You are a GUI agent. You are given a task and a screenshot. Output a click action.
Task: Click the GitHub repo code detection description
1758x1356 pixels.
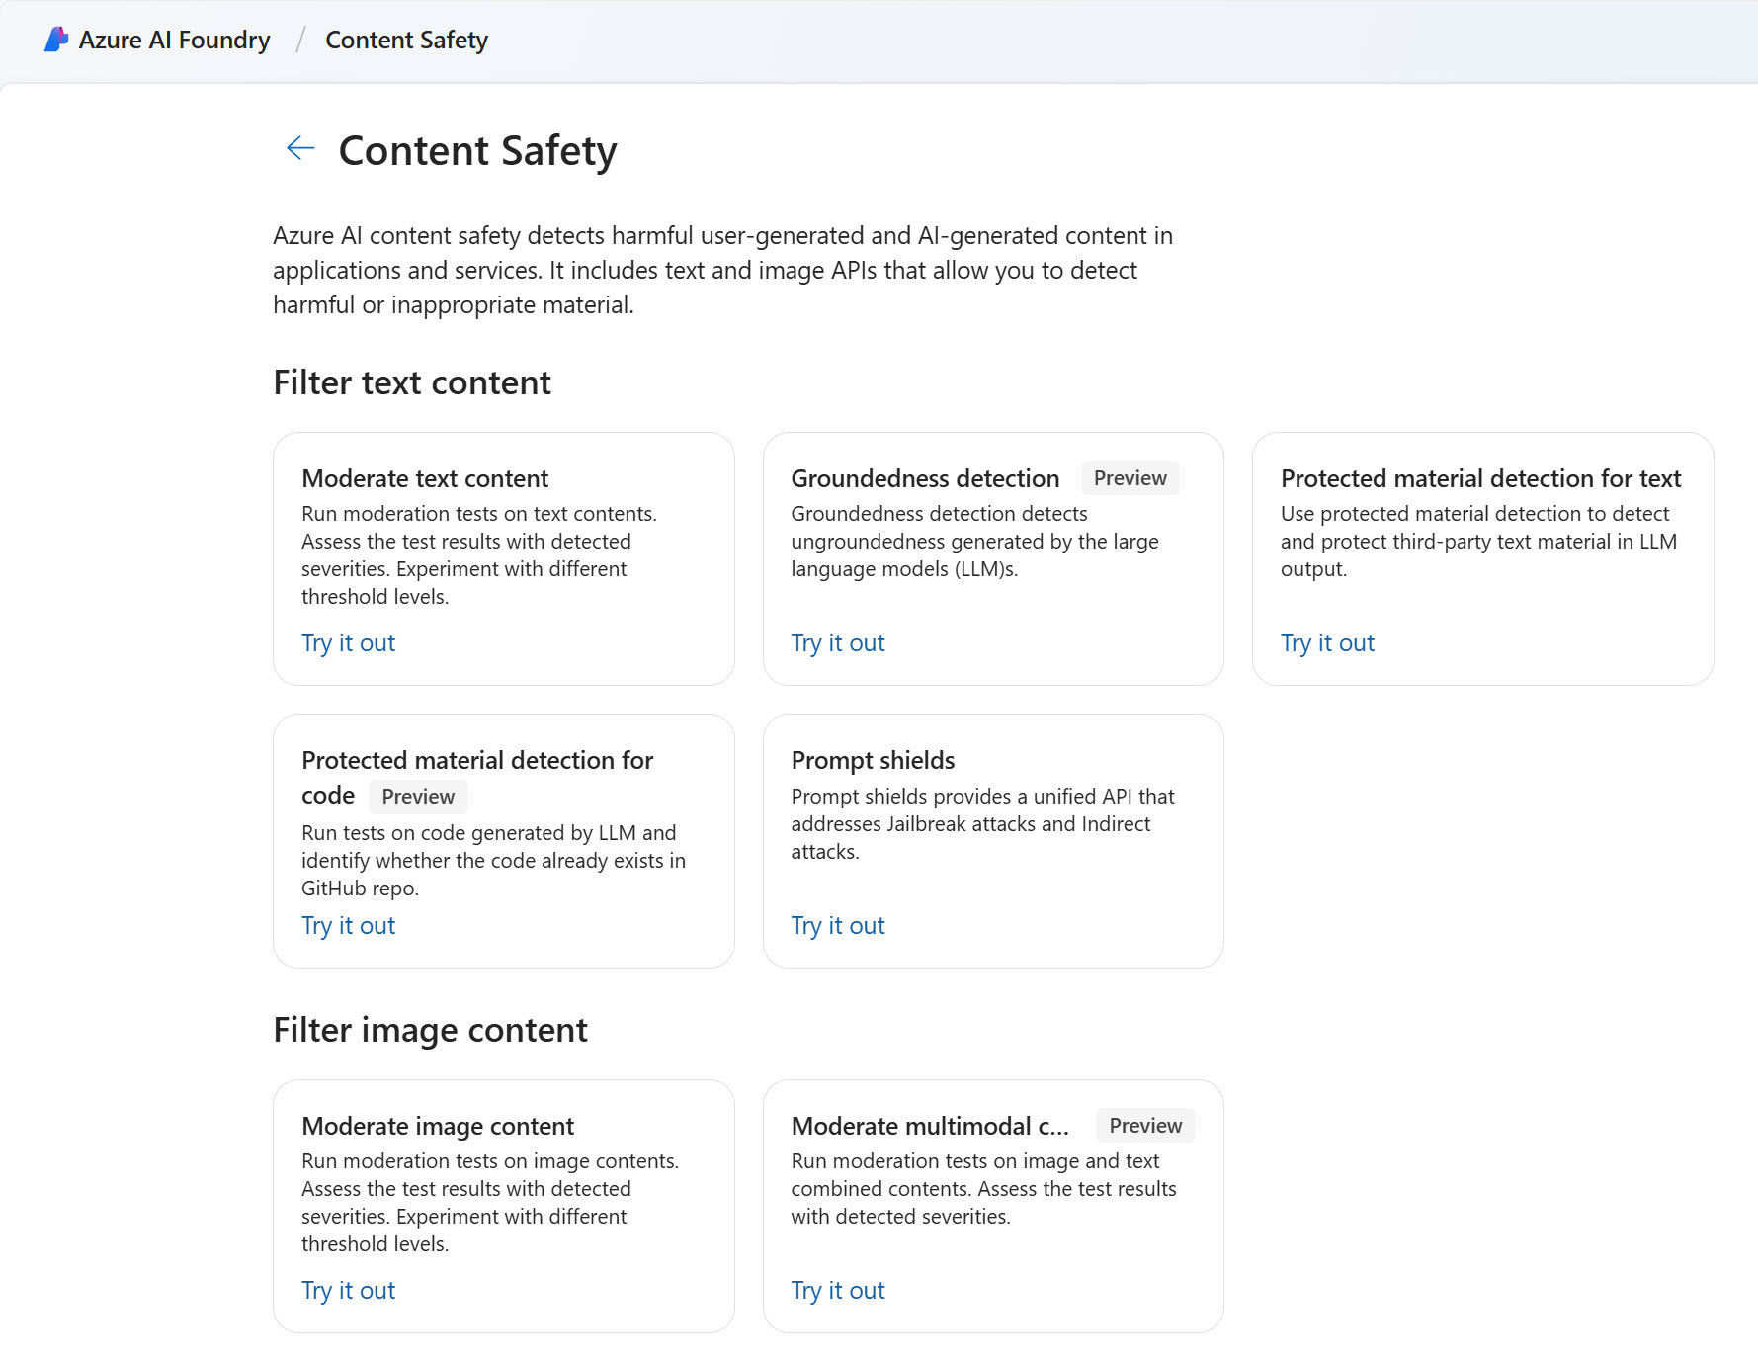pos(493,861)
